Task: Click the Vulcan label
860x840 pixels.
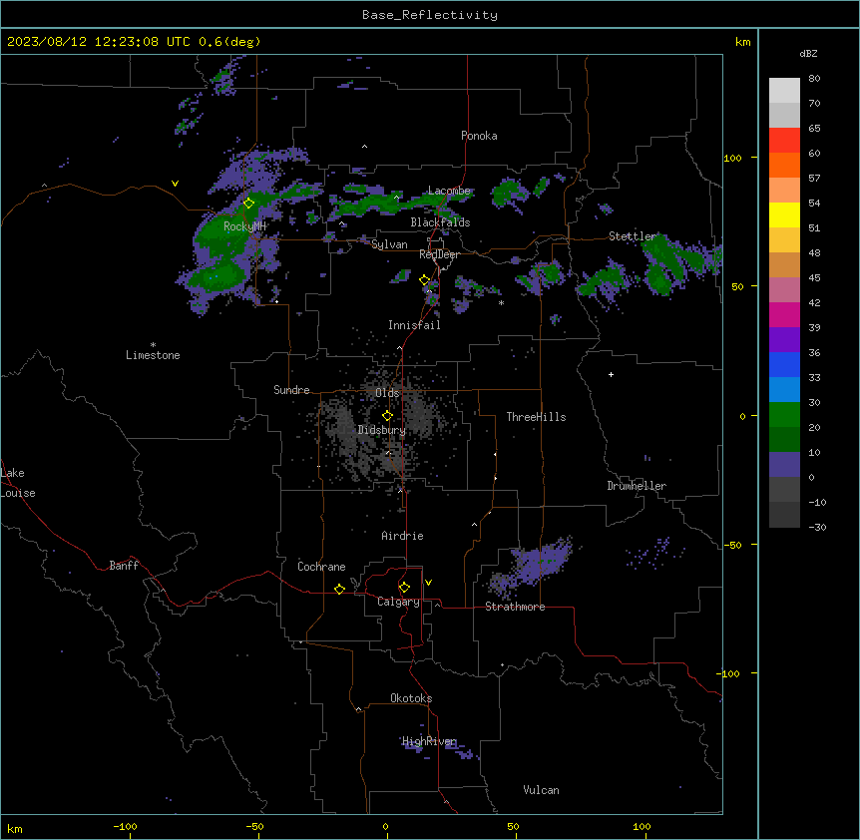Action: pyautogui.click(x=542, y=790)
